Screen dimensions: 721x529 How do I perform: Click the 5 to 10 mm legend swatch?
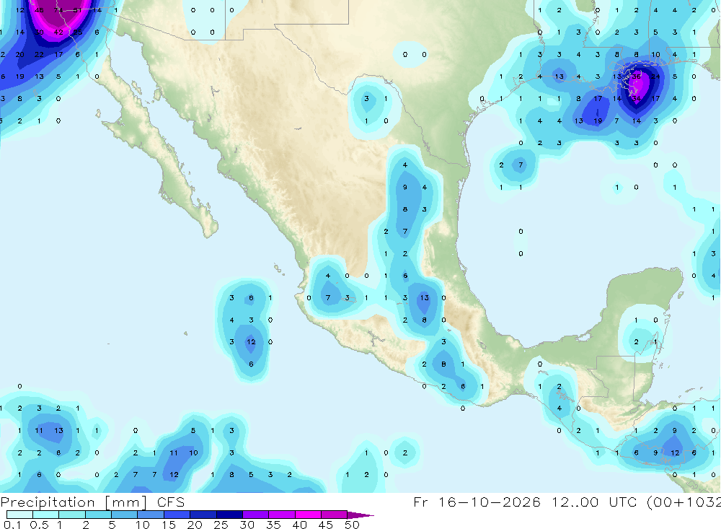click(125, 515)
